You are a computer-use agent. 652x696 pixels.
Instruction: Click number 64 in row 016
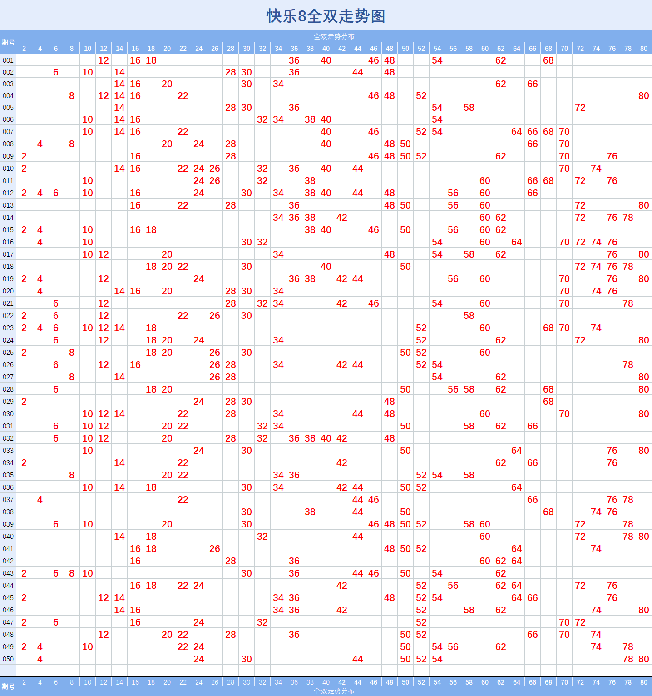[x=517, y=242]
